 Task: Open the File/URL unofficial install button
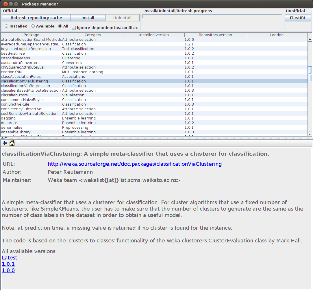[298, 18]
